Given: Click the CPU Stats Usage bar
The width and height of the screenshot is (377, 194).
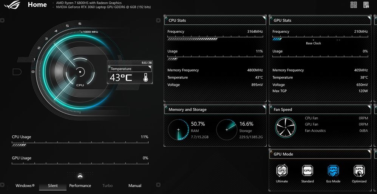Looking at the screenshot, I should 215,58.
